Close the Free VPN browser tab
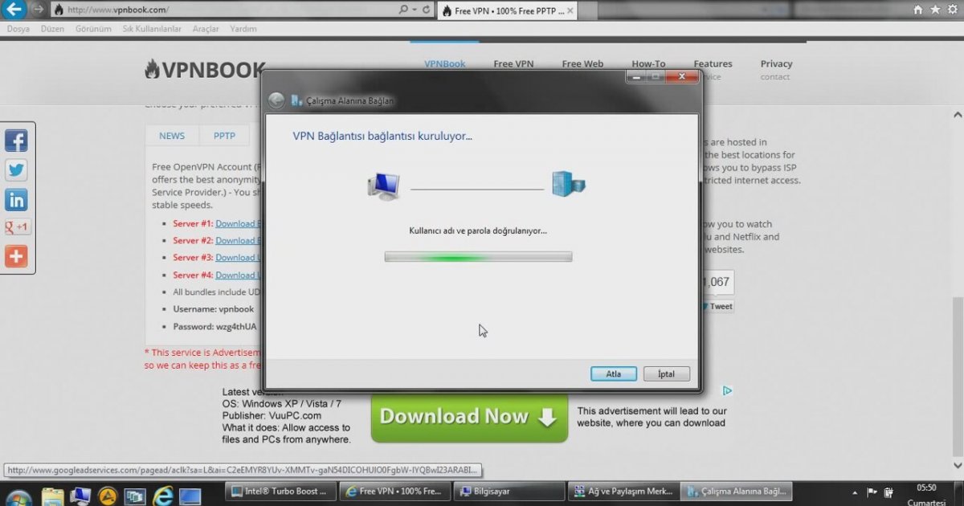The width and height of the screenshot is (964, 506). tap(570, 11)
